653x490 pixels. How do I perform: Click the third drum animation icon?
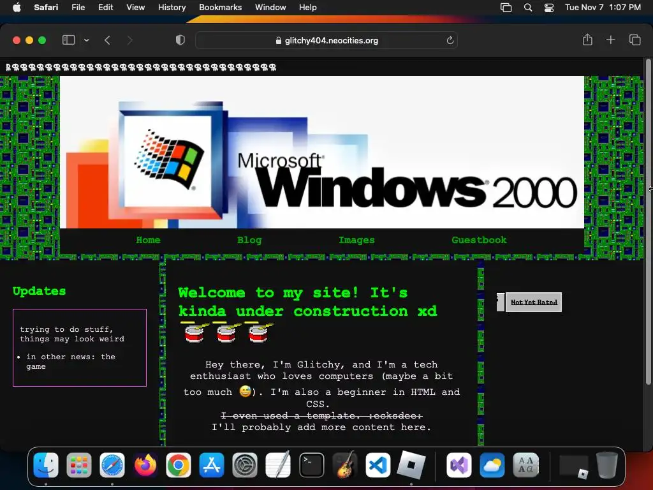(258, 332)
